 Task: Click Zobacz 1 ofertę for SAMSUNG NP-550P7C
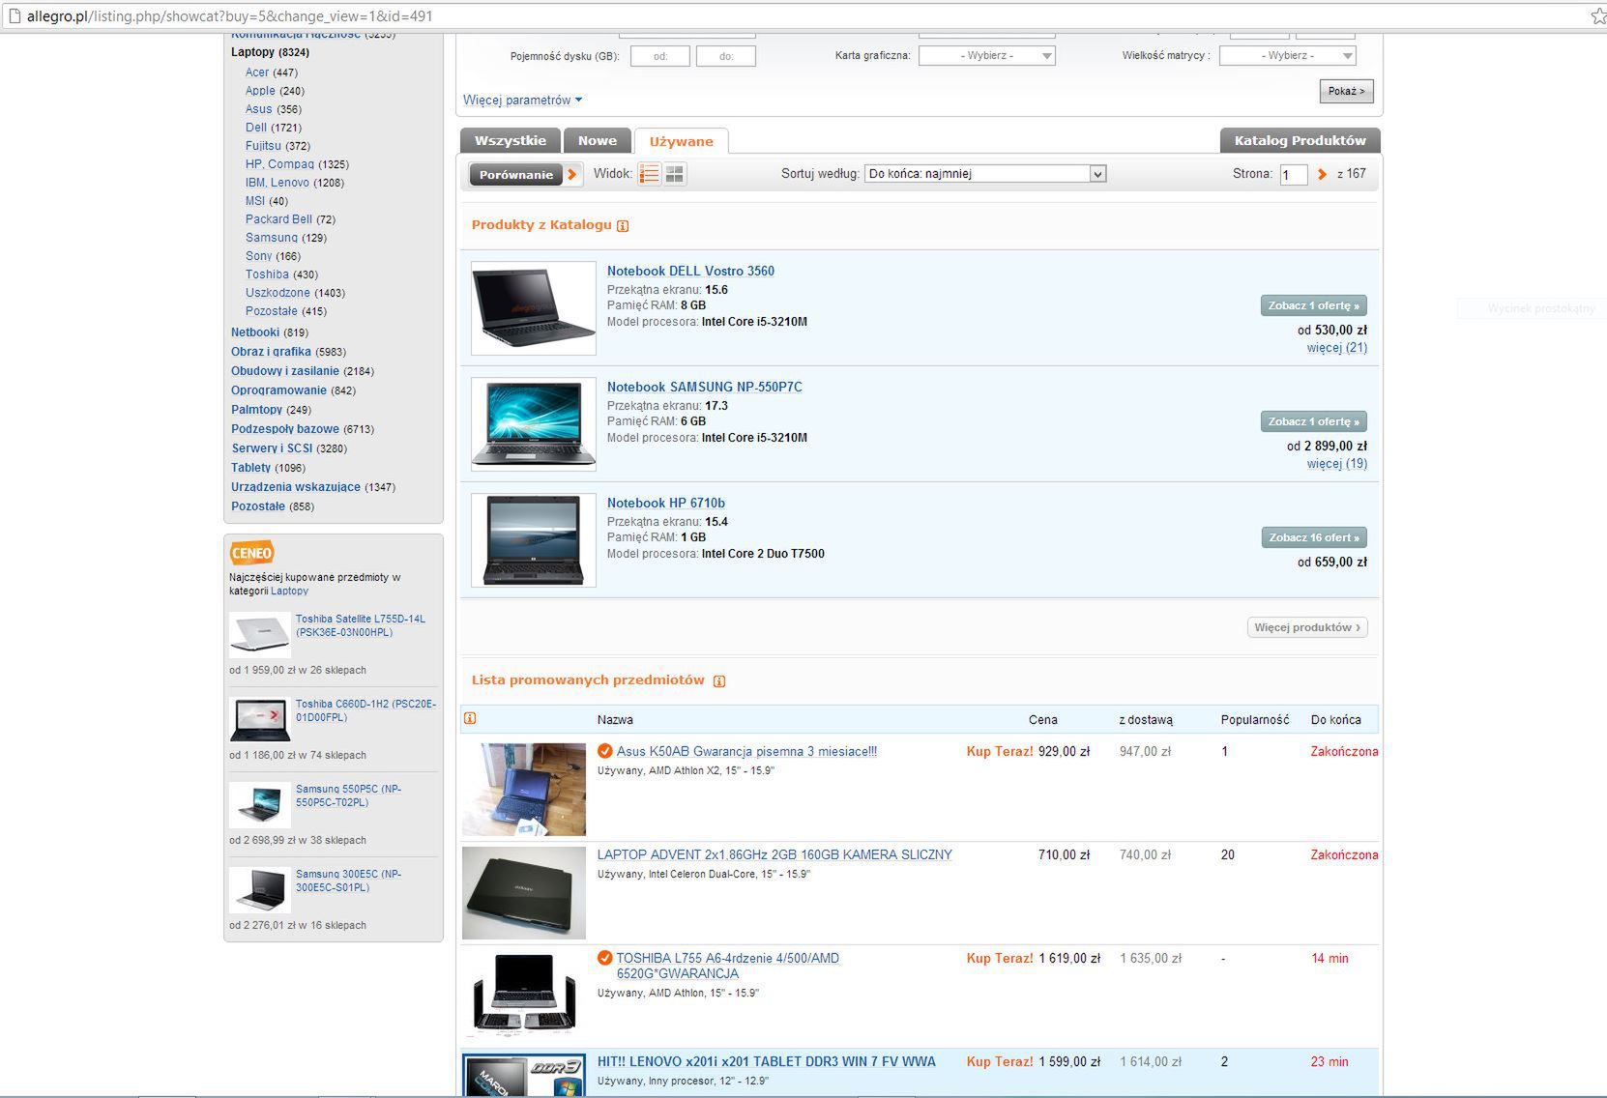point(1313,421)
